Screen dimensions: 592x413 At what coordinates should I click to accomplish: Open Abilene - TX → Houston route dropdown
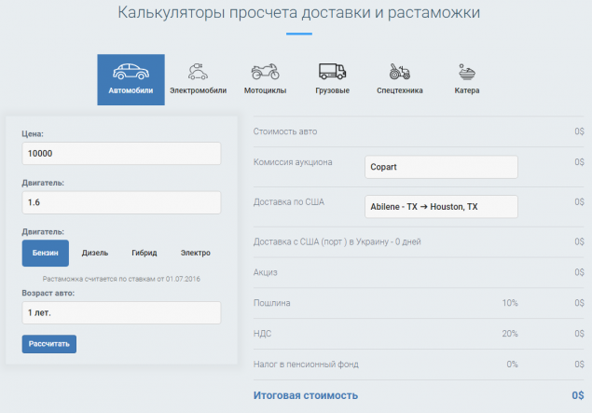click(441, 207)
